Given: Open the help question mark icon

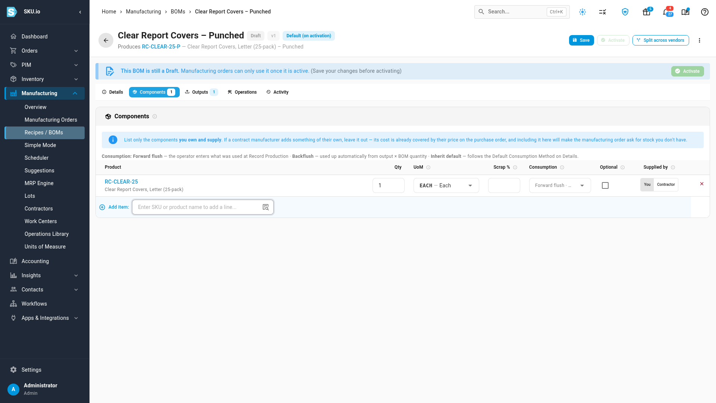Looking at the screenshot, I should [x=705, y=12].
